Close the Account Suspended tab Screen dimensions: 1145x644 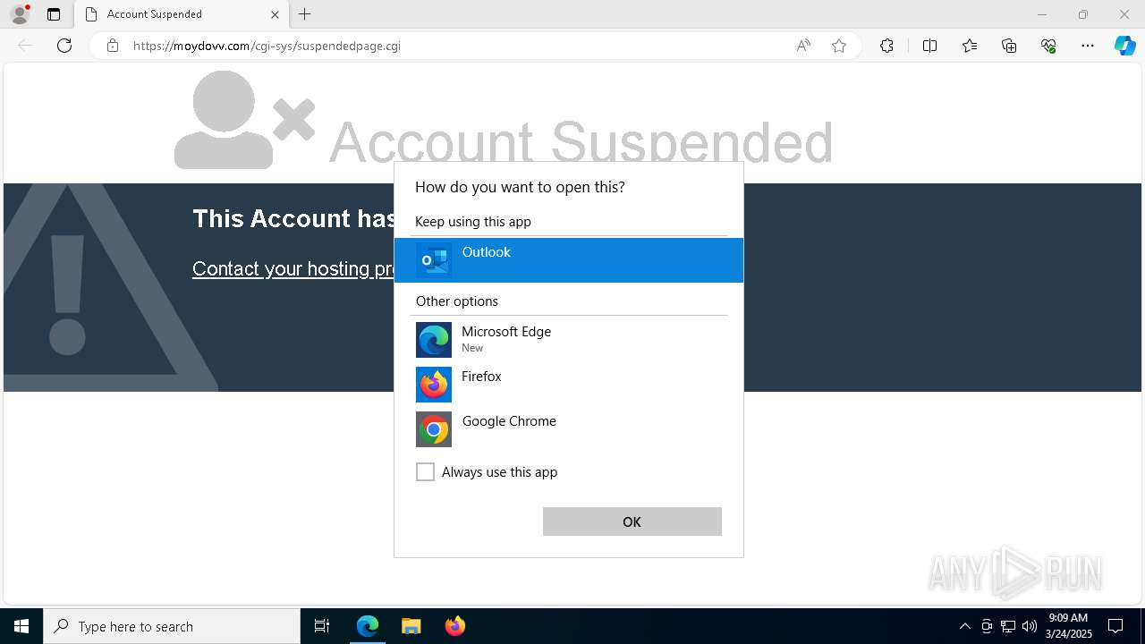coord(275,14)
